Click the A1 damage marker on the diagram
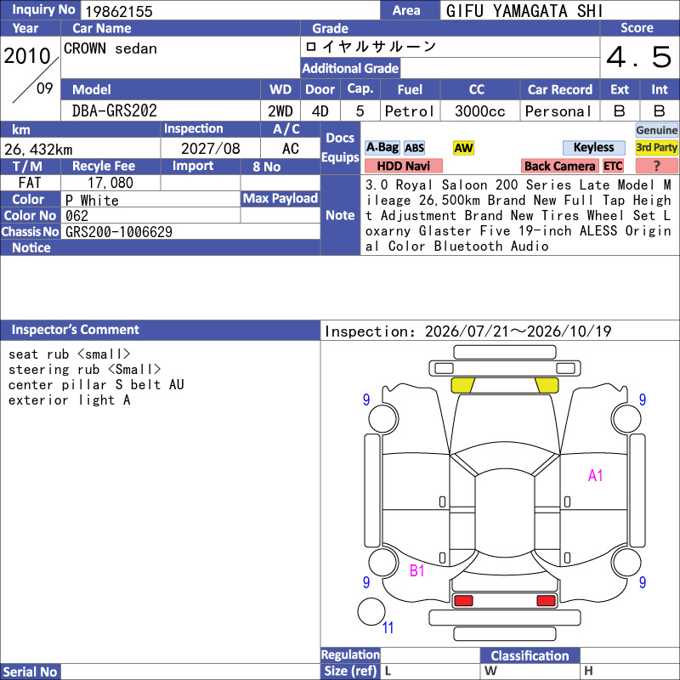 595,476
